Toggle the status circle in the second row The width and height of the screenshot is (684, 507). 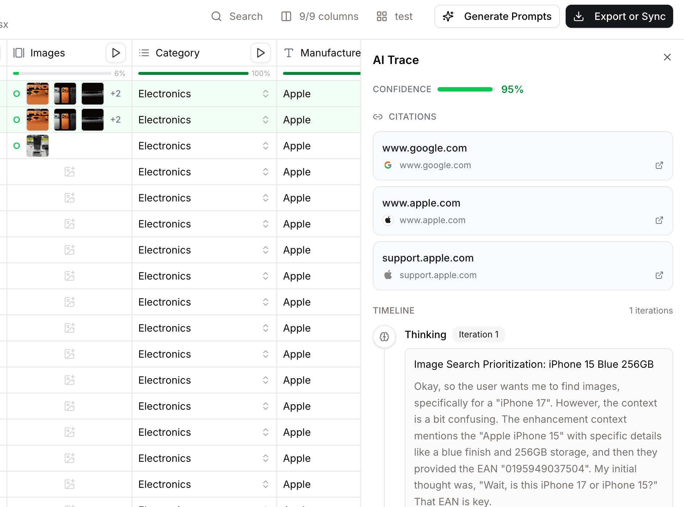point(17,120)
